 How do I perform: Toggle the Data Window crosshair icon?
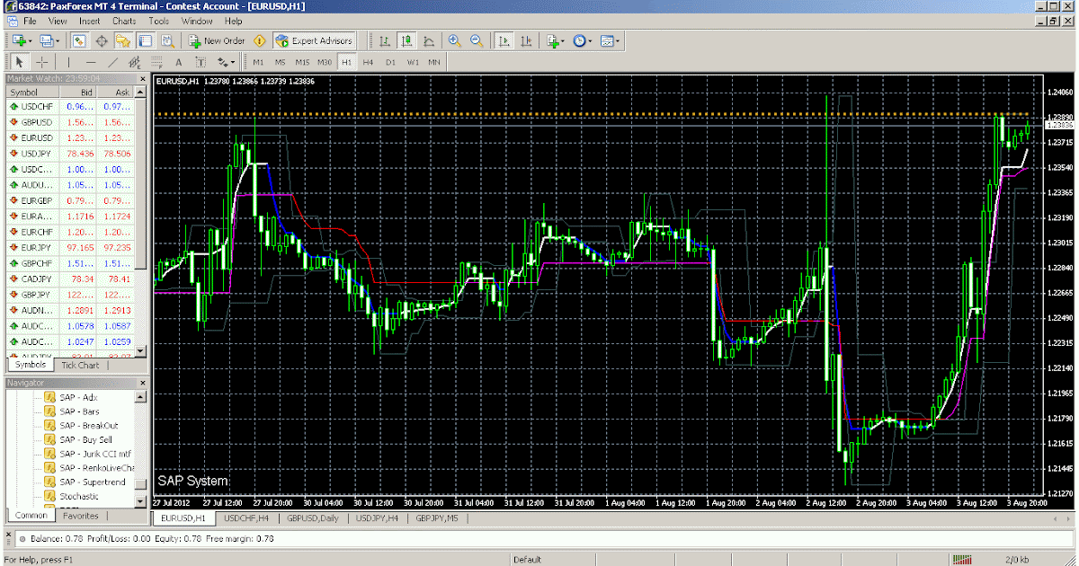tap(102, 40)
